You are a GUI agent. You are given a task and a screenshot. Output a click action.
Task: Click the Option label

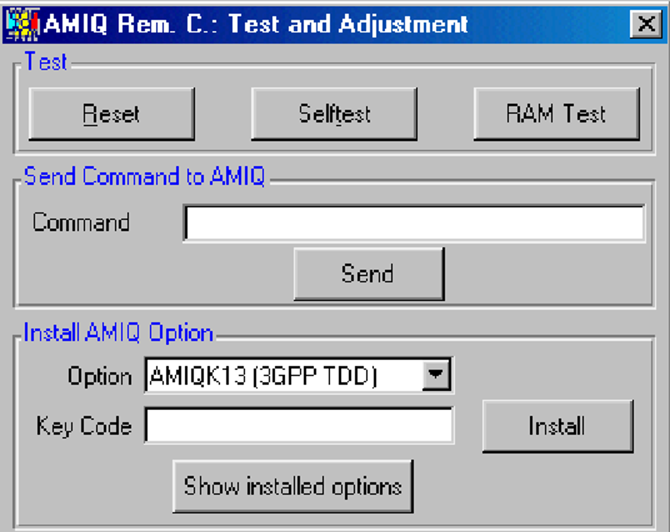99,376
